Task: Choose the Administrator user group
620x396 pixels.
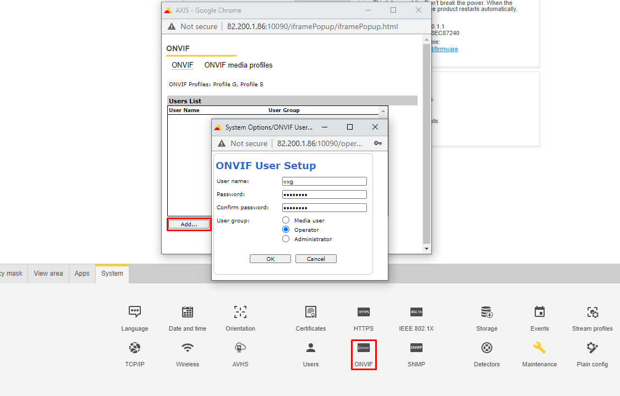Action: tap(286, 239)
